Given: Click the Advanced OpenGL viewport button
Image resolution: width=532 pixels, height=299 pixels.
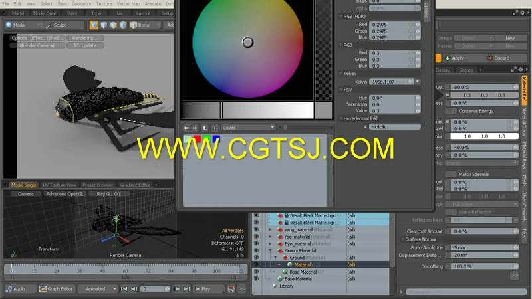Looking at the screenshot, I should 65,194.
